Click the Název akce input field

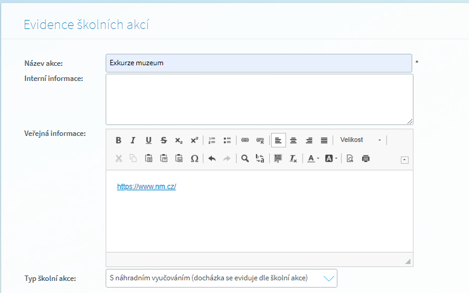click(x=259, y=63)
